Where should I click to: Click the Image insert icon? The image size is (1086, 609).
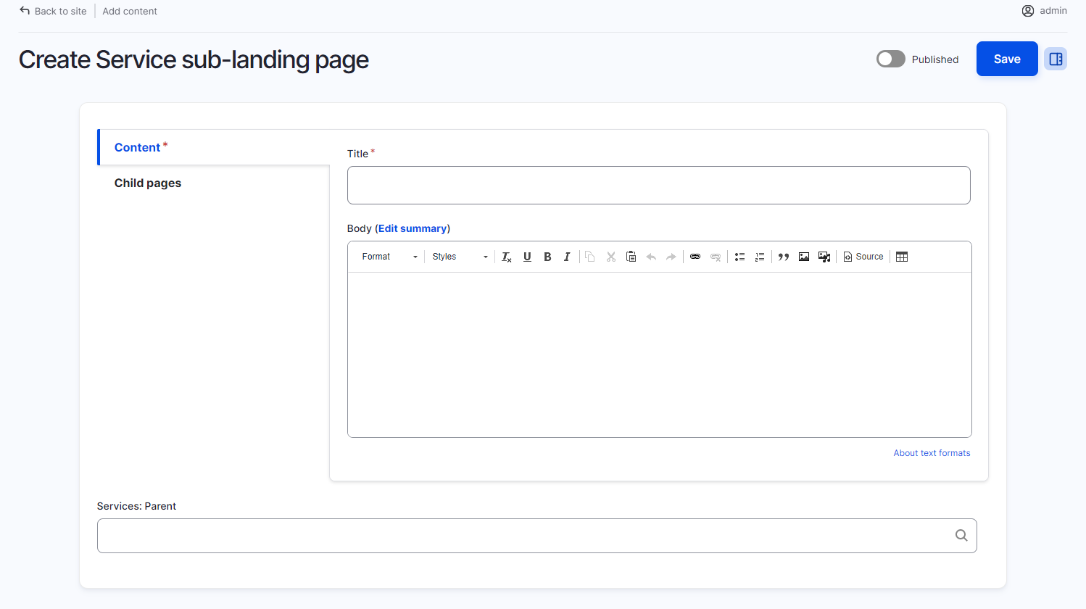point(804,257)
